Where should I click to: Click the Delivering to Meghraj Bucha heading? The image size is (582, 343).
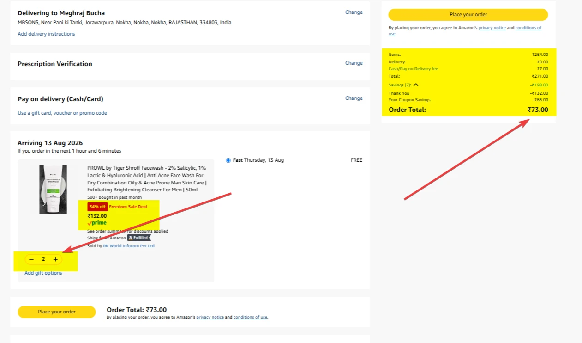pyautogui.click(x=61, y=13)
